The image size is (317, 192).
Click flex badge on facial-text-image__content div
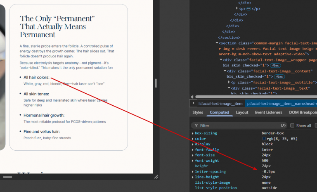click(x=279, y=77)
